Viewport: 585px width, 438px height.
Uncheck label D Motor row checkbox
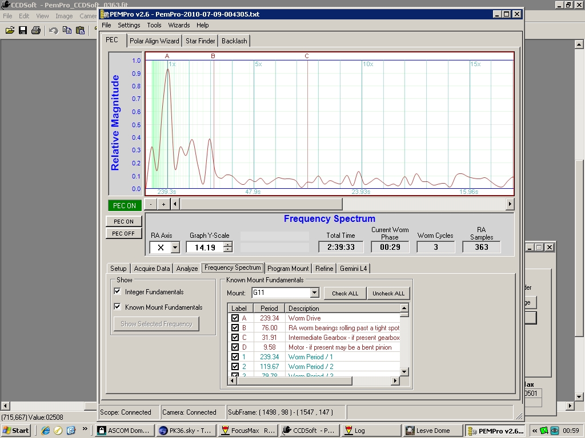(235, 347)
